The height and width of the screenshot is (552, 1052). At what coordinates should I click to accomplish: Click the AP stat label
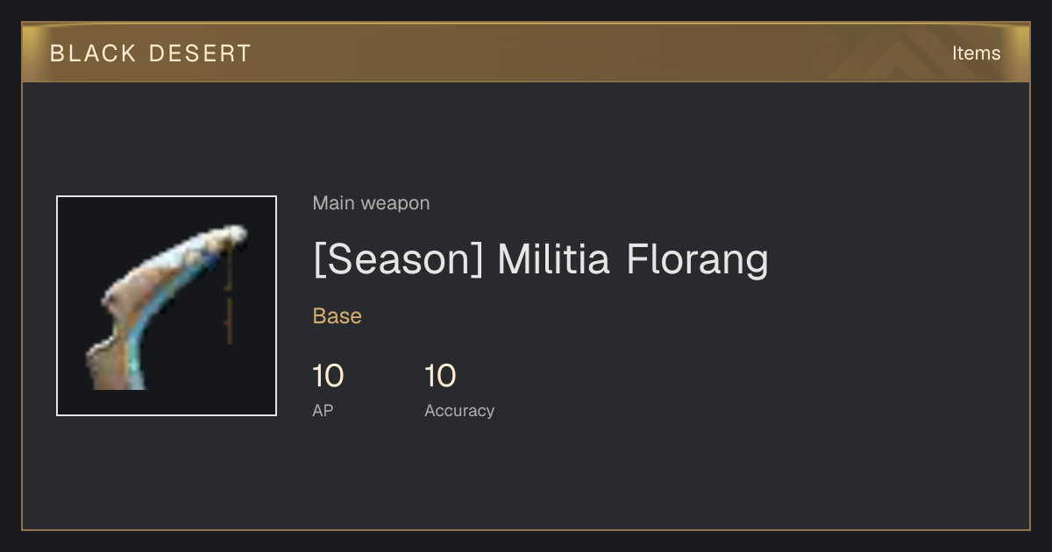tap(323, 410)
